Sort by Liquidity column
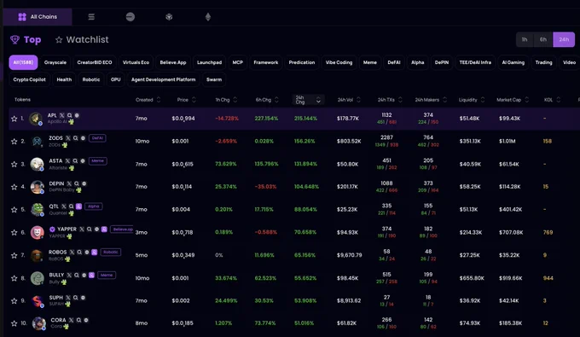580x337 pixels. click(483, 100)
